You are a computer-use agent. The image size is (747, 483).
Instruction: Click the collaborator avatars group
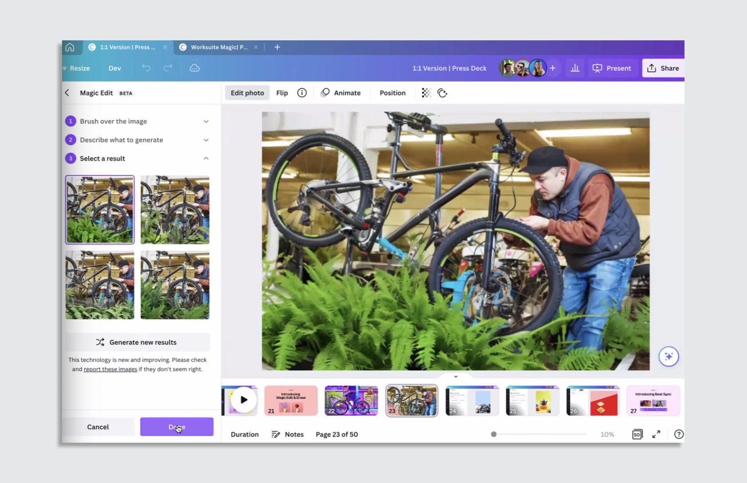[523, 68]
